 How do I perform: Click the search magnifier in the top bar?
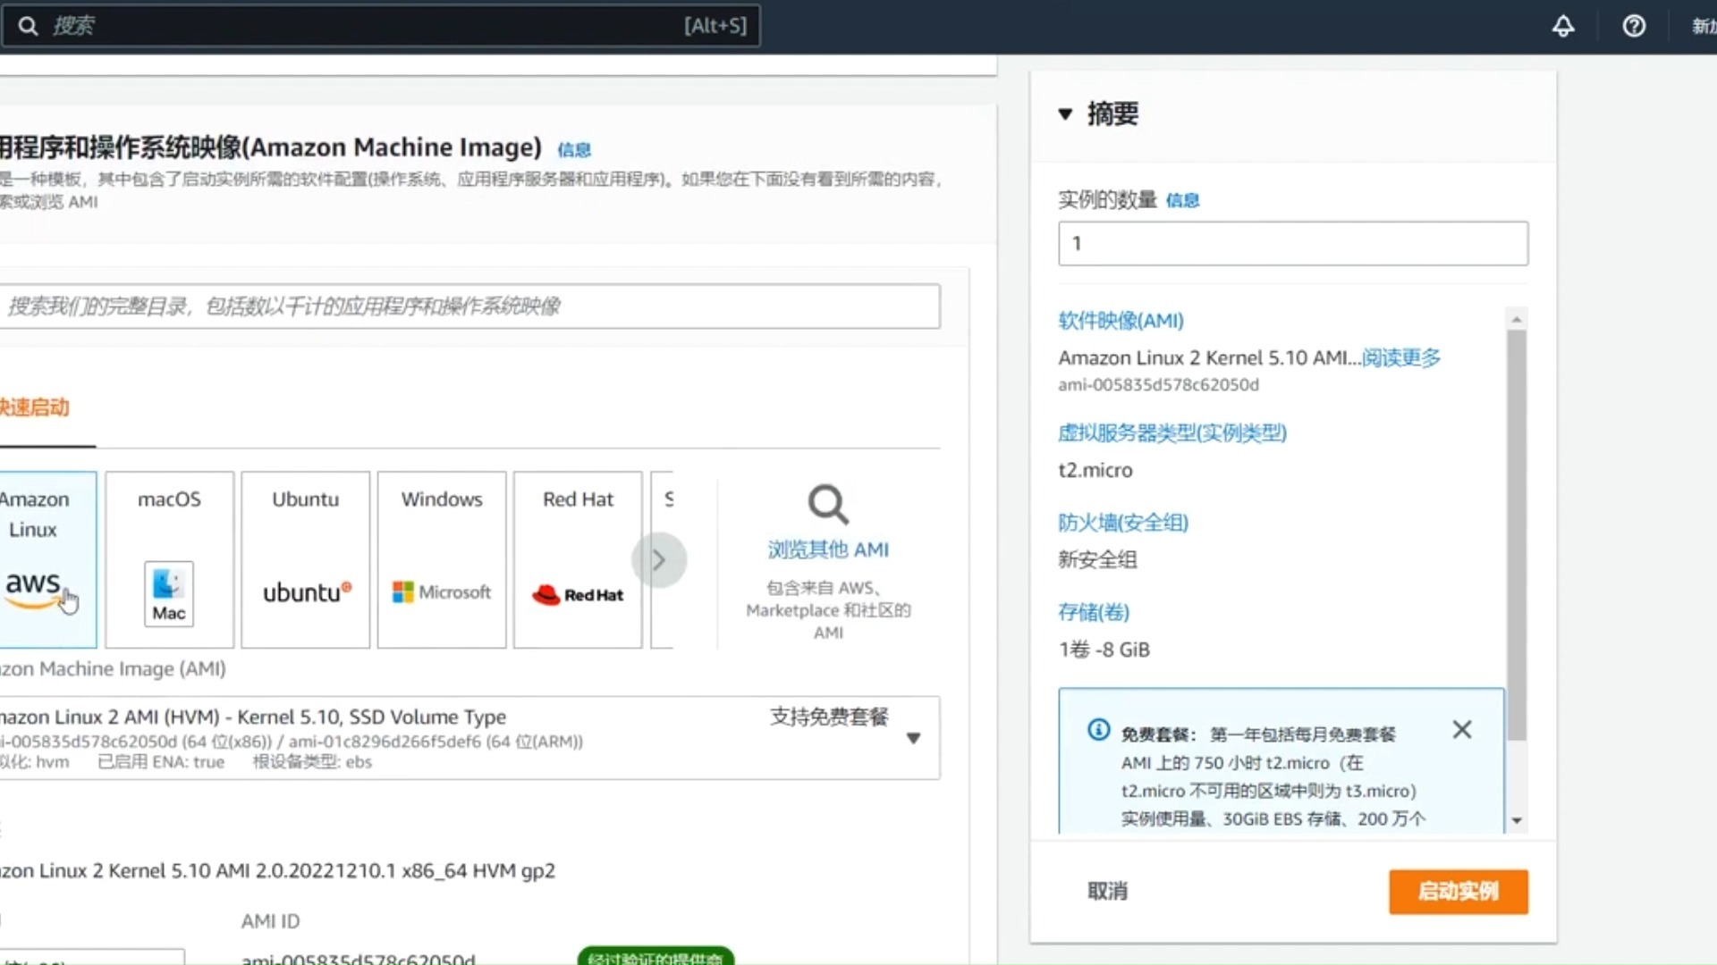[28, 25]
